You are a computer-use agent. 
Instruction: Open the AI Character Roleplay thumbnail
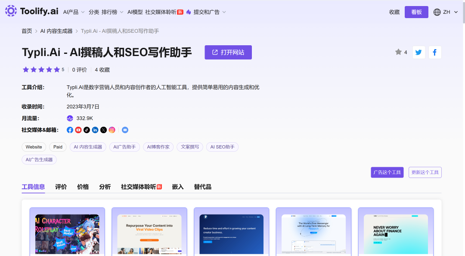(x=67, y=234)
